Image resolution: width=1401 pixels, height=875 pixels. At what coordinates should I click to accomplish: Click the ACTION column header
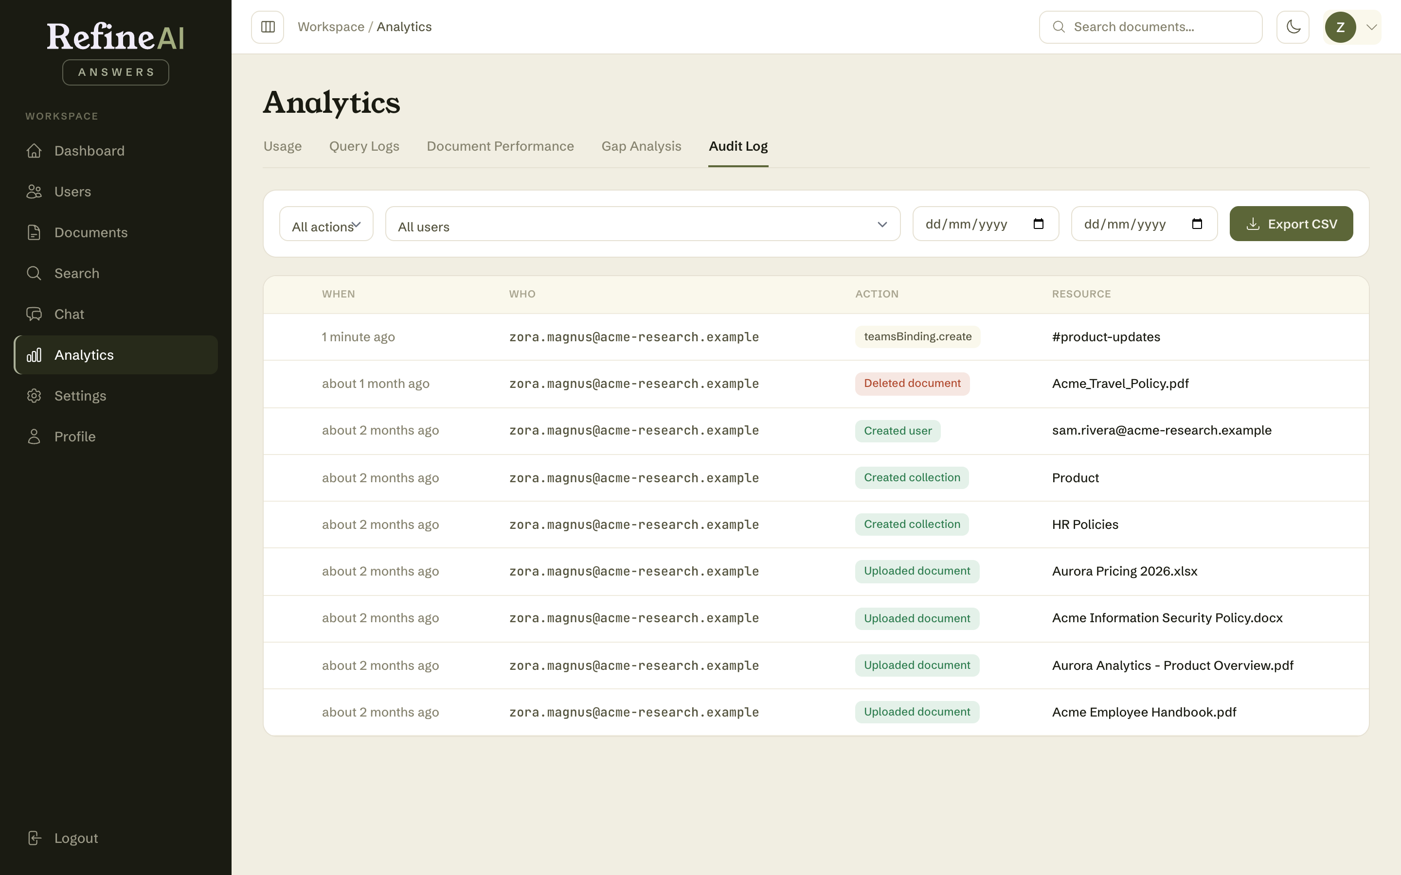point(877,294)
